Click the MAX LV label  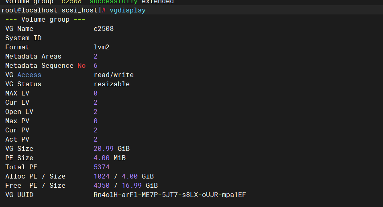point(17,93)
